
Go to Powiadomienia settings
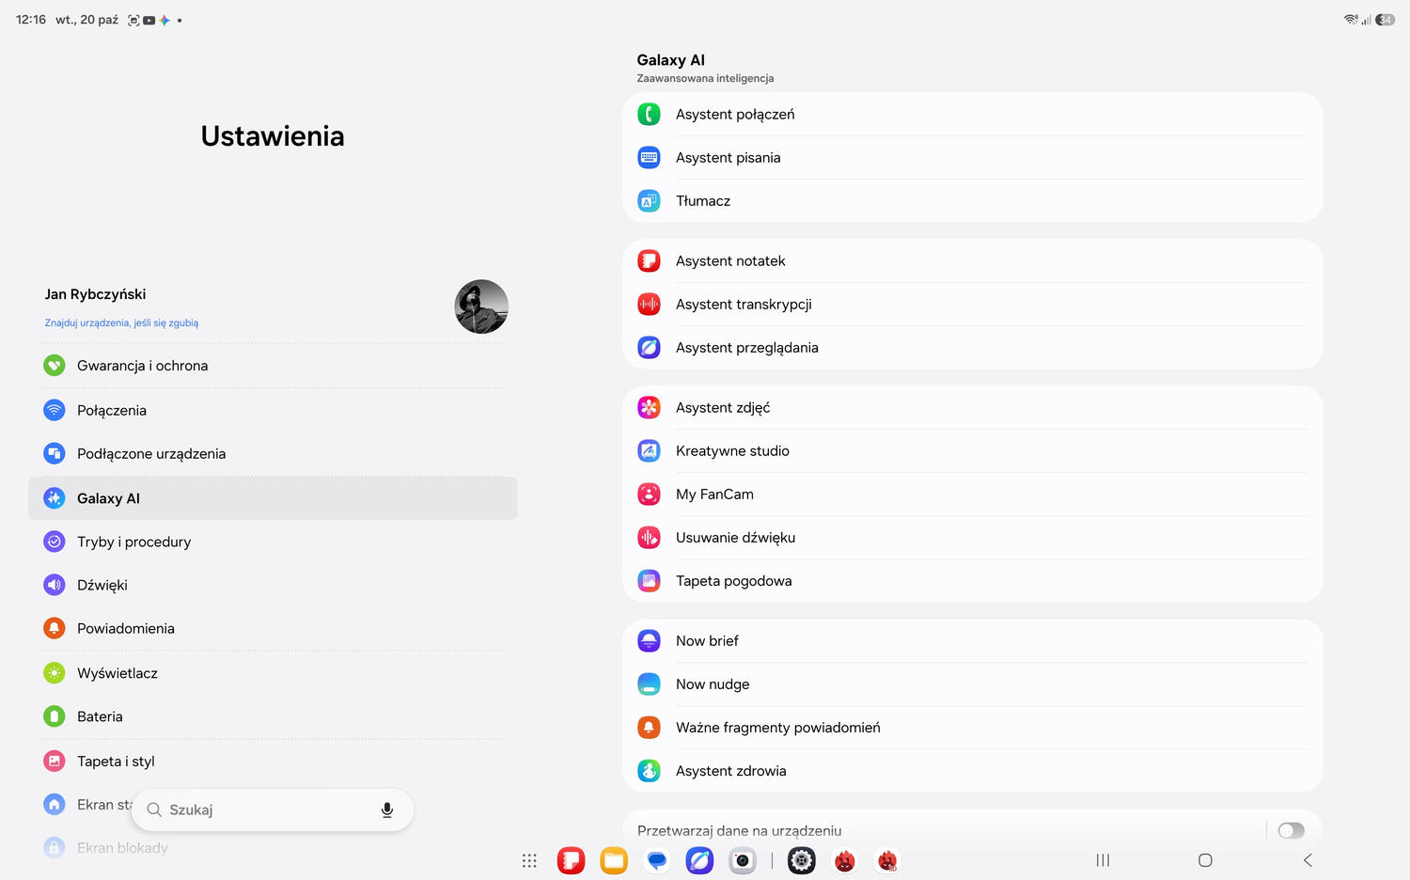pos(273,628)
